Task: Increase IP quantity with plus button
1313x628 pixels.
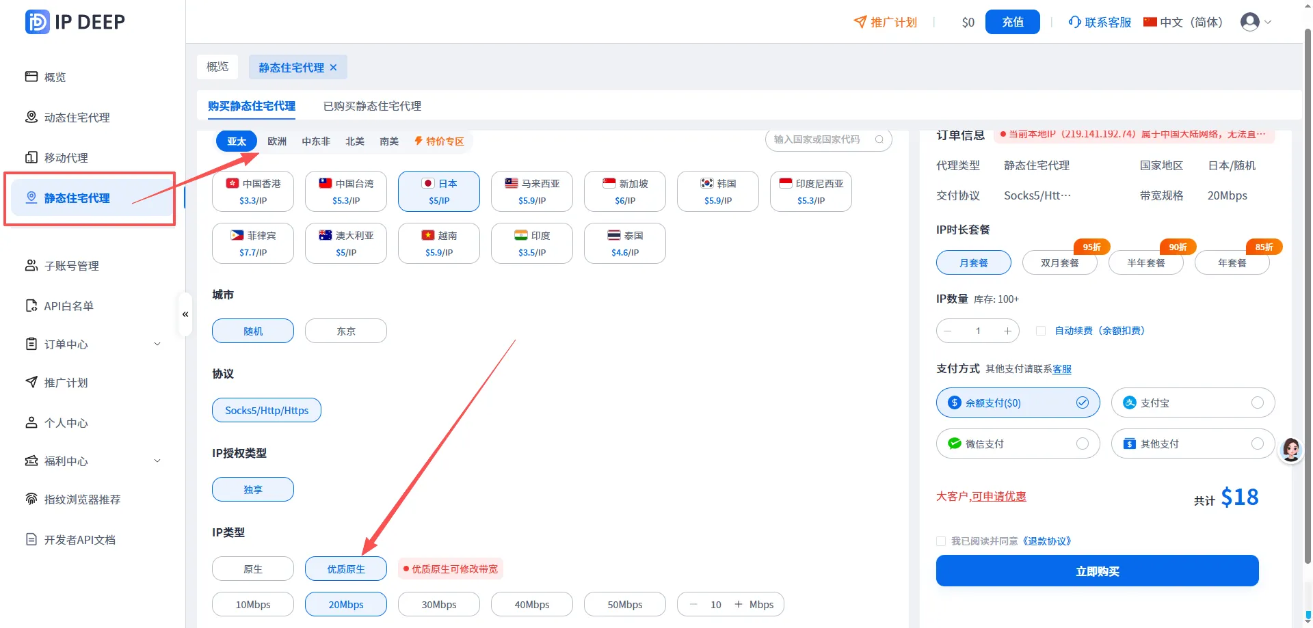Action: [1007, 331]
